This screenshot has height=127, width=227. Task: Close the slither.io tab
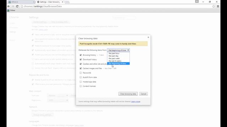pos(34,2)
